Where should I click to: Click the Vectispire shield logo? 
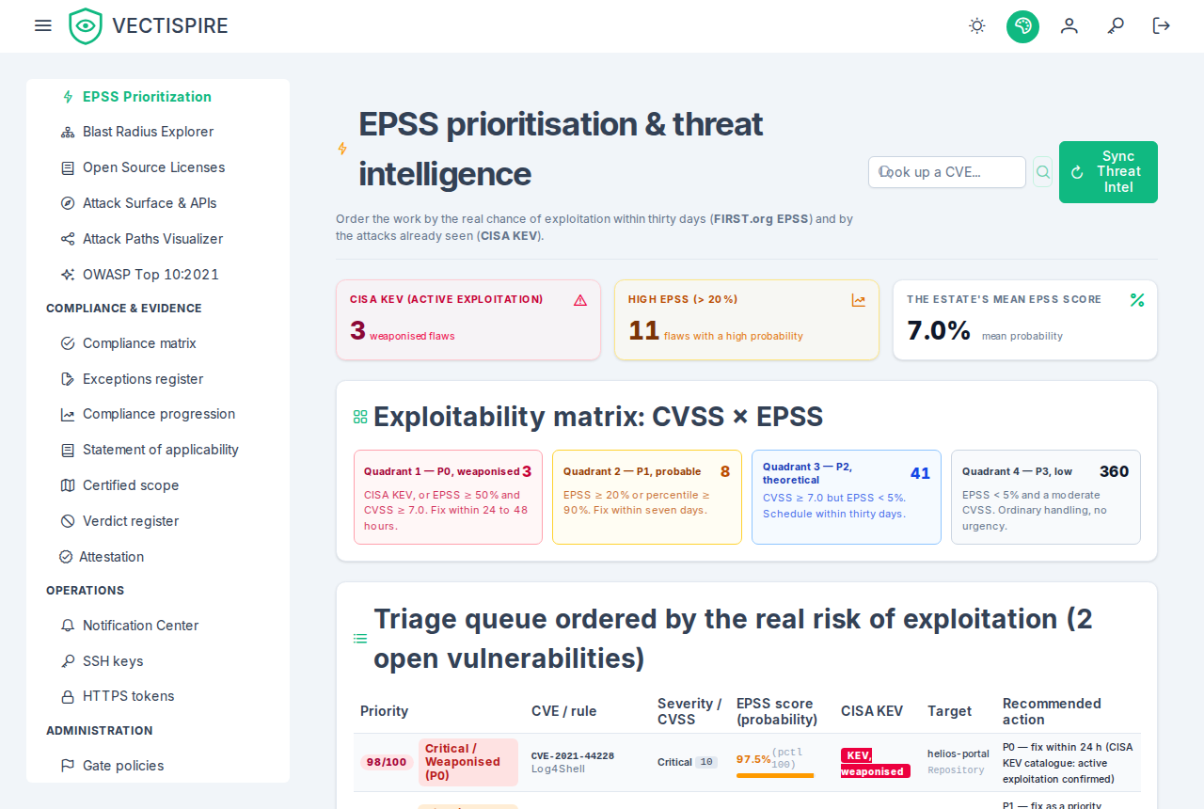pyautogui.click(x=86, y=26)
